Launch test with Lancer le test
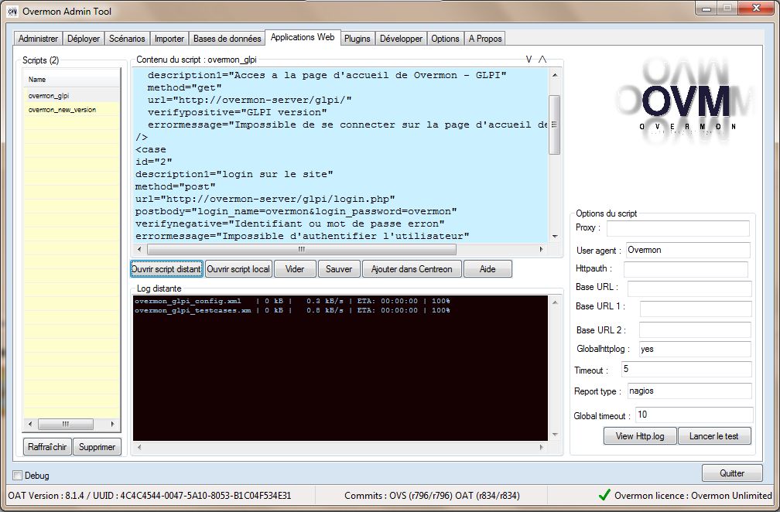The width and height of the screenshot is (780, 512). point(713,436)
